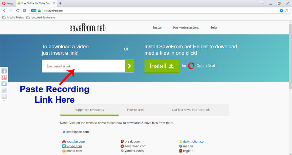
Task: Click the address bar showing en.savefrom.net
Action: coord(160,11)
